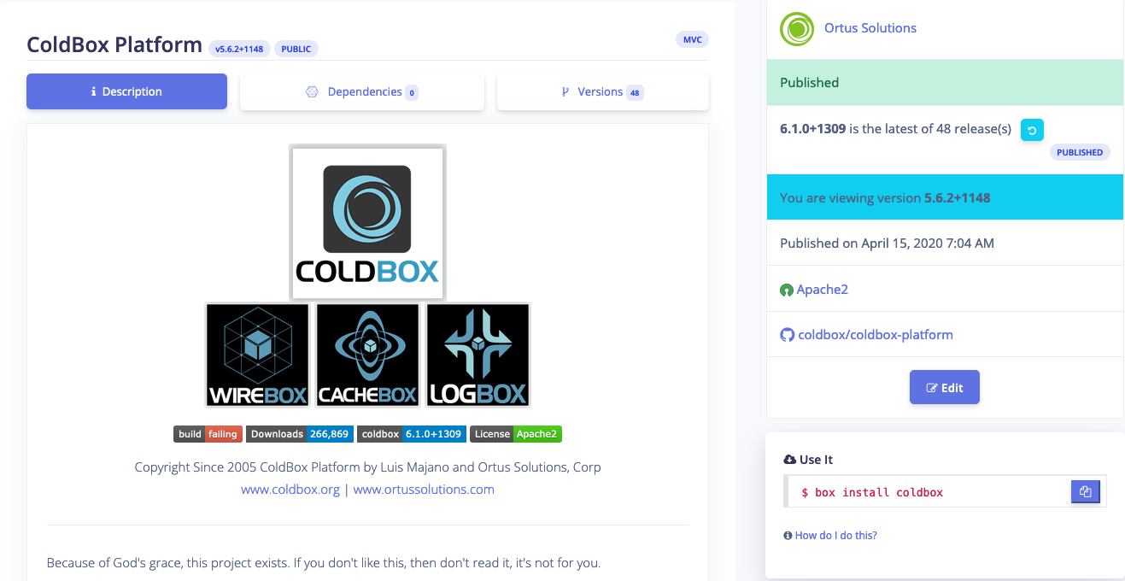Copy the box install coldbox command
This screenshot has height=581, width=1125.
pos(1085,492)
